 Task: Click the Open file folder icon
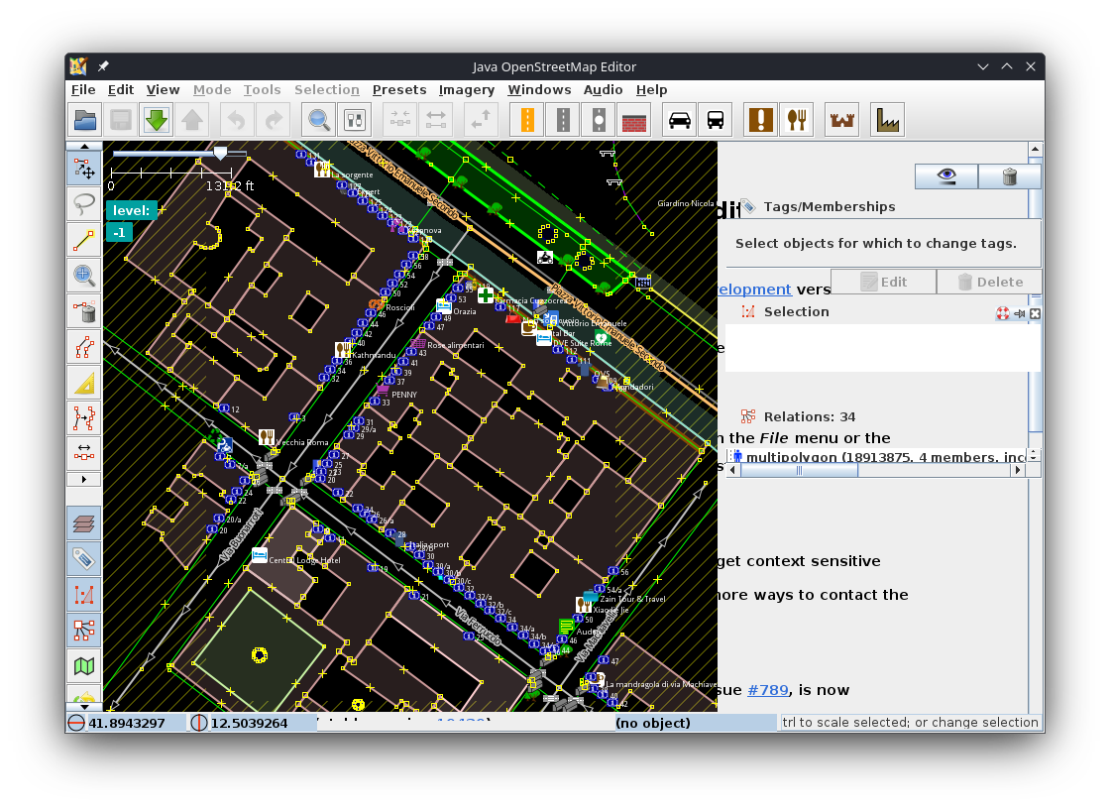point(85,120)
